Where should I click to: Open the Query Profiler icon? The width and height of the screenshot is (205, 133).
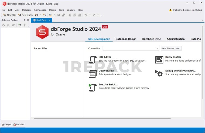[x=159, y=60]
